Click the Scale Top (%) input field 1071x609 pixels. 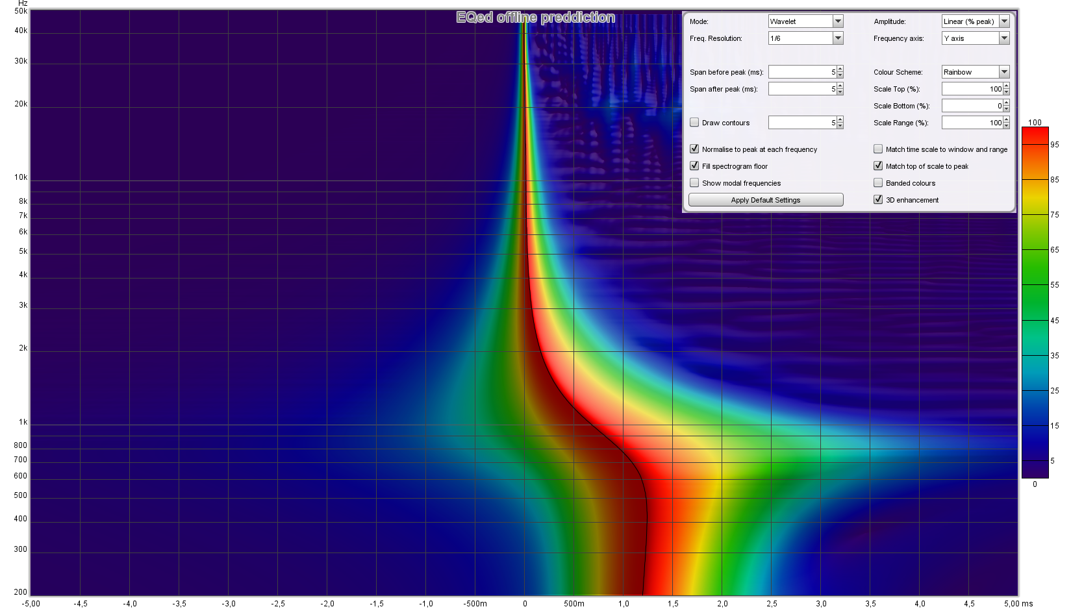click(x=972, y=89)
